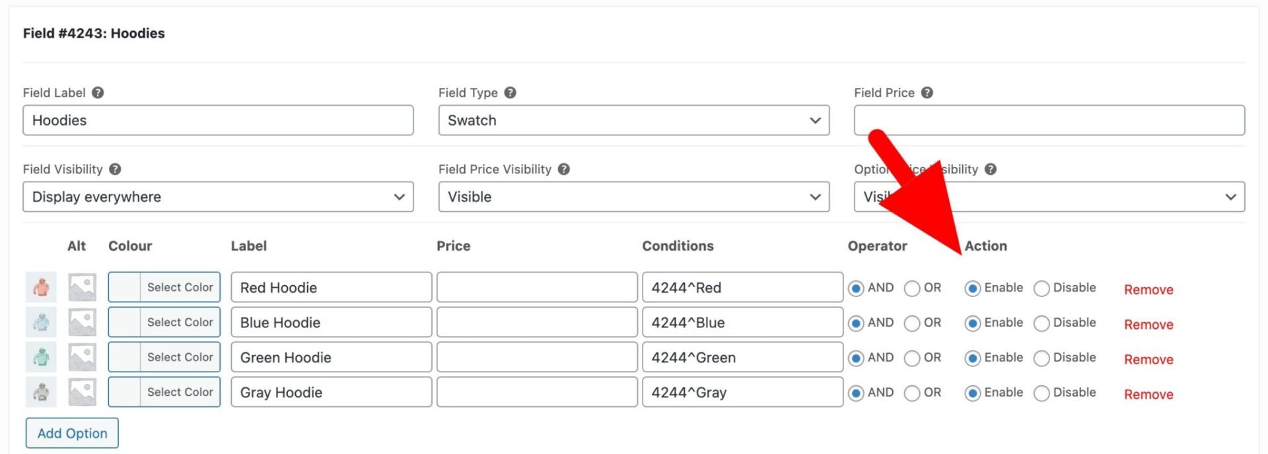Remove the Red Hoodie option
Image resolution: width=1268 pixels, height=454 pixels.
pyautogui.click(x=1148, y=290)
